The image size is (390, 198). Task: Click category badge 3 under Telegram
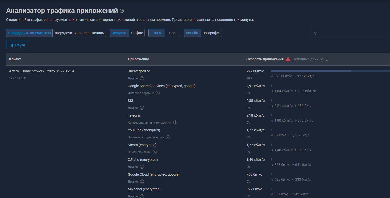175,123
